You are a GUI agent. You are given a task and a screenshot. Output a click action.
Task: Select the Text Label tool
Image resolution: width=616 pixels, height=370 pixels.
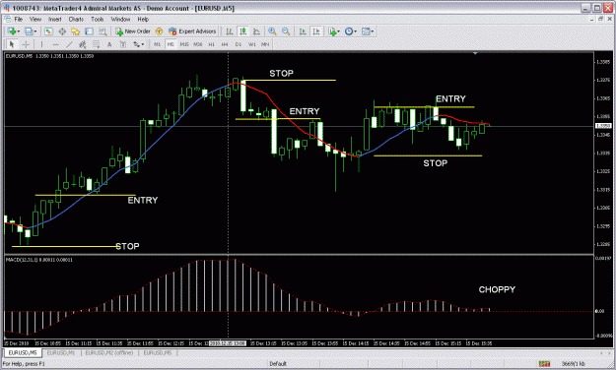pyautogui.click(x=123, y=44)
